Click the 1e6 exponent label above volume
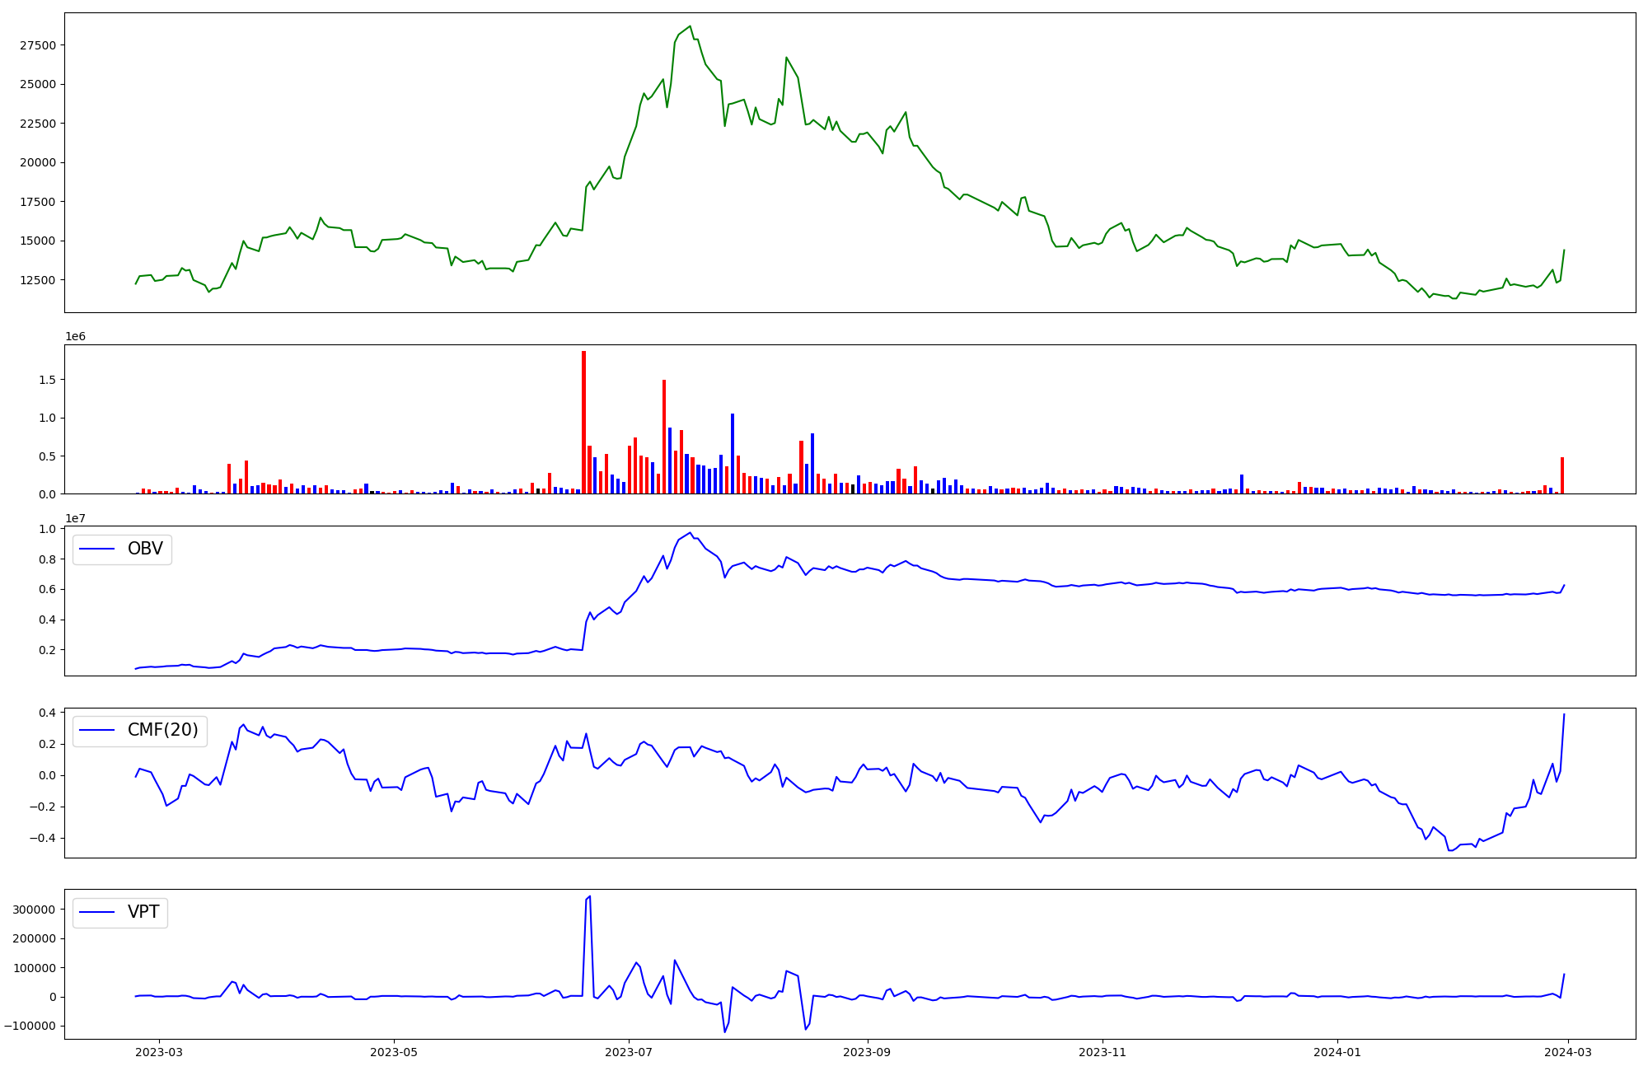Screen dimensions: 1648x1071 point(75,337)
